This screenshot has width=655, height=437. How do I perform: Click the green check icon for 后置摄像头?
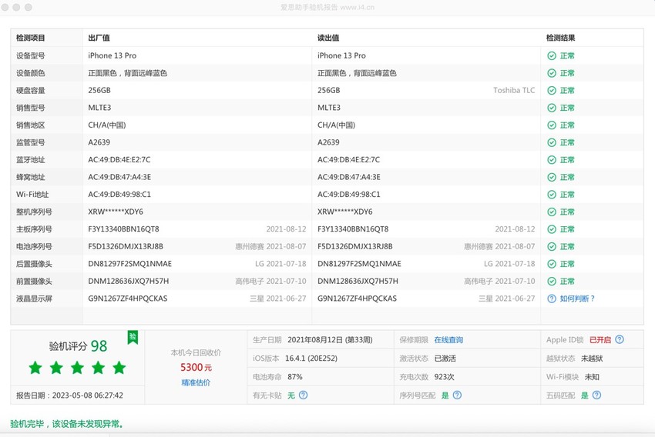552,264
